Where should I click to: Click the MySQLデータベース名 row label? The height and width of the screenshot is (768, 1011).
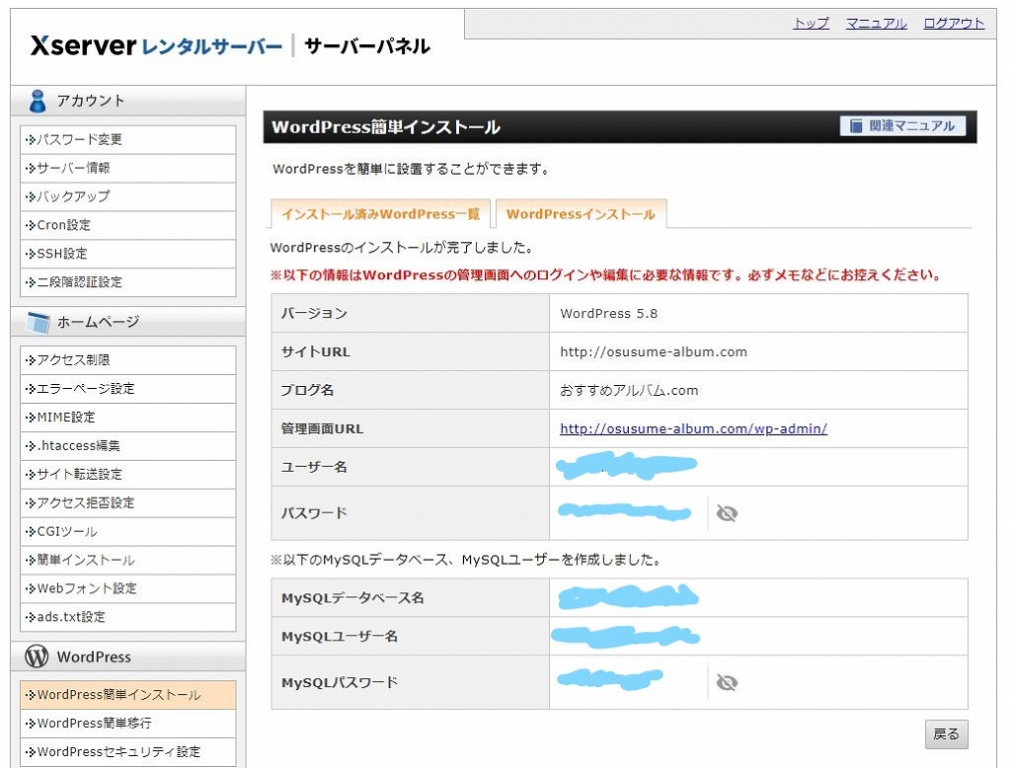352,598
